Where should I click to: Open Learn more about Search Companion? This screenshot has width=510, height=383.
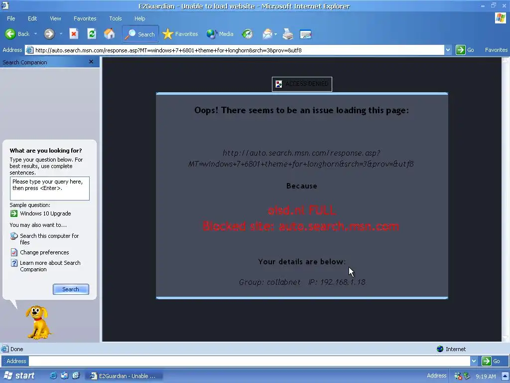click(x=50, y=266)
